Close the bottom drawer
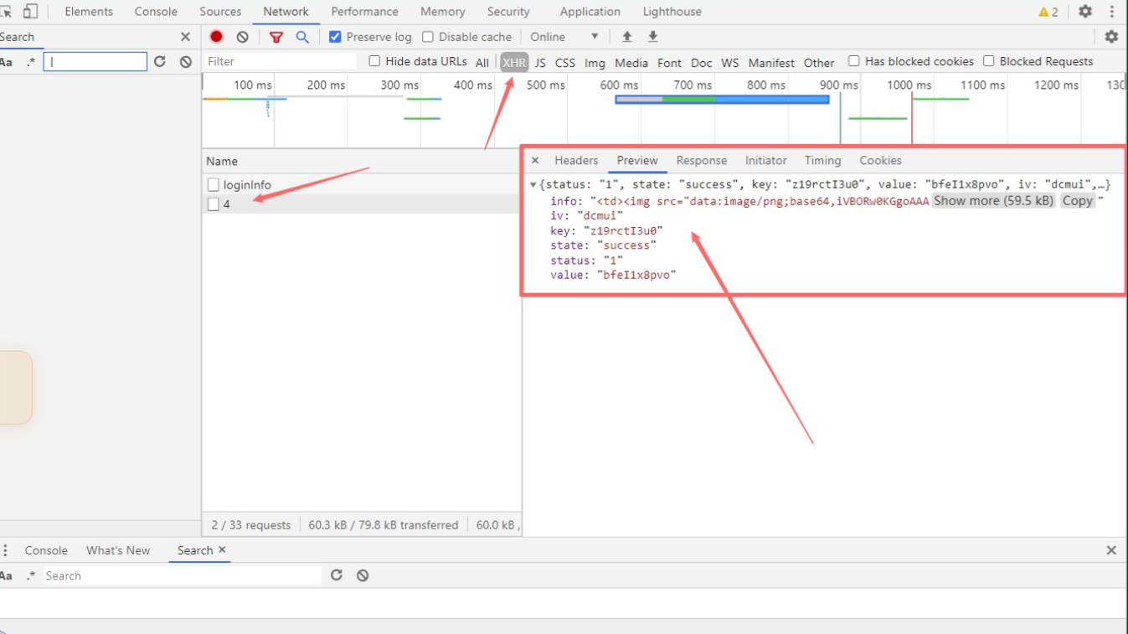The height and width of the screenshot is (634, 1128). point(1111,550)
